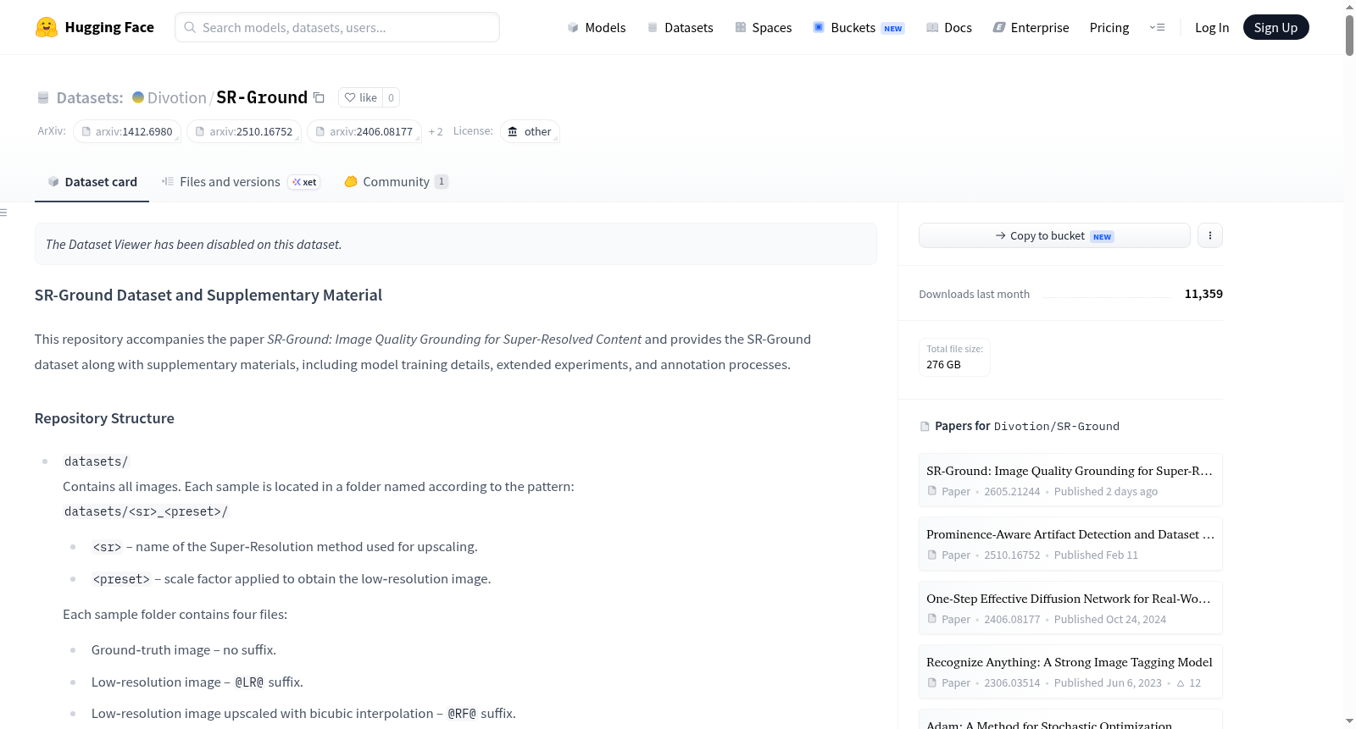Click the Hugging Face logo emoji

coord(47,27)
